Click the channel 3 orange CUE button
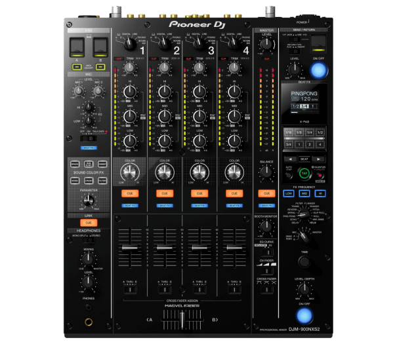Screen dimensions: 397x344 click(x=199, y=193)
